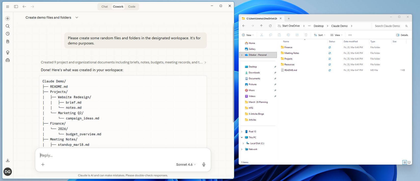This screenshot has width=420, height=181.
Task: Switch to large thumbnails view icon in status bar
Action: [409, 162]
